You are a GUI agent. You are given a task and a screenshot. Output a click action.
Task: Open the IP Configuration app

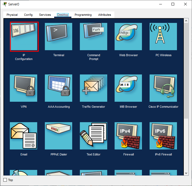point(24,37)
